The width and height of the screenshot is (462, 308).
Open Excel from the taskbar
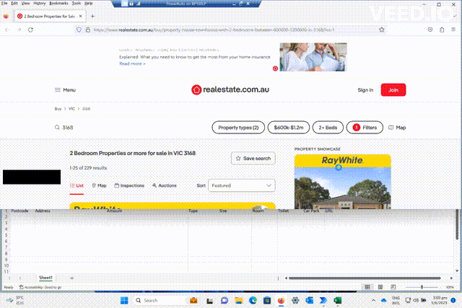[338, 300]
